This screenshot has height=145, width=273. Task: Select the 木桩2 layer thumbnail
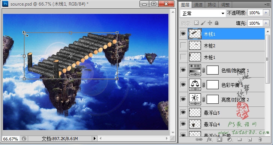[x=195, y=45]
